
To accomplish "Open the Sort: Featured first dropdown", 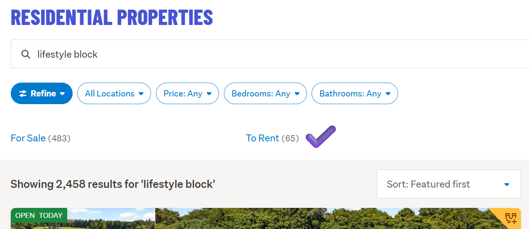I will pyautogui.click(x=448, y=184).
